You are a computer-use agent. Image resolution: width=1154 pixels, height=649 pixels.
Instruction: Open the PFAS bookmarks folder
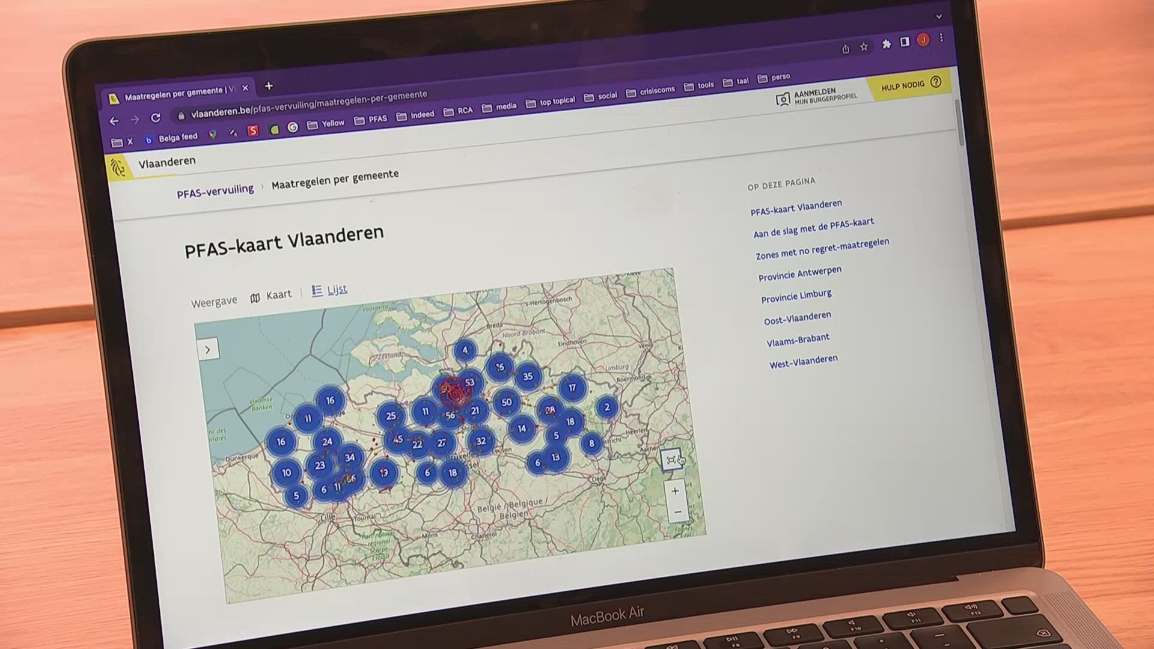371,120
